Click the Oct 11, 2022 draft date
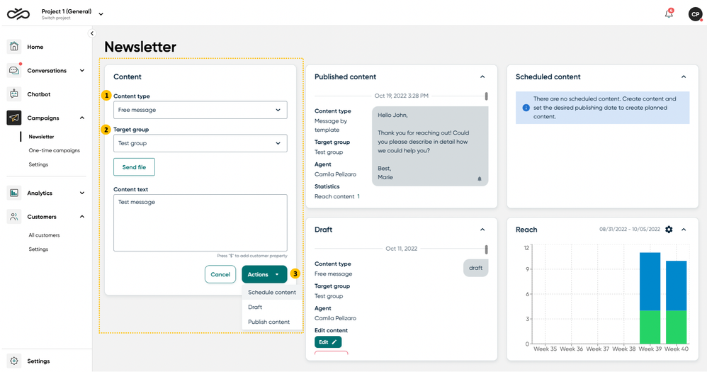 (401, 249)
